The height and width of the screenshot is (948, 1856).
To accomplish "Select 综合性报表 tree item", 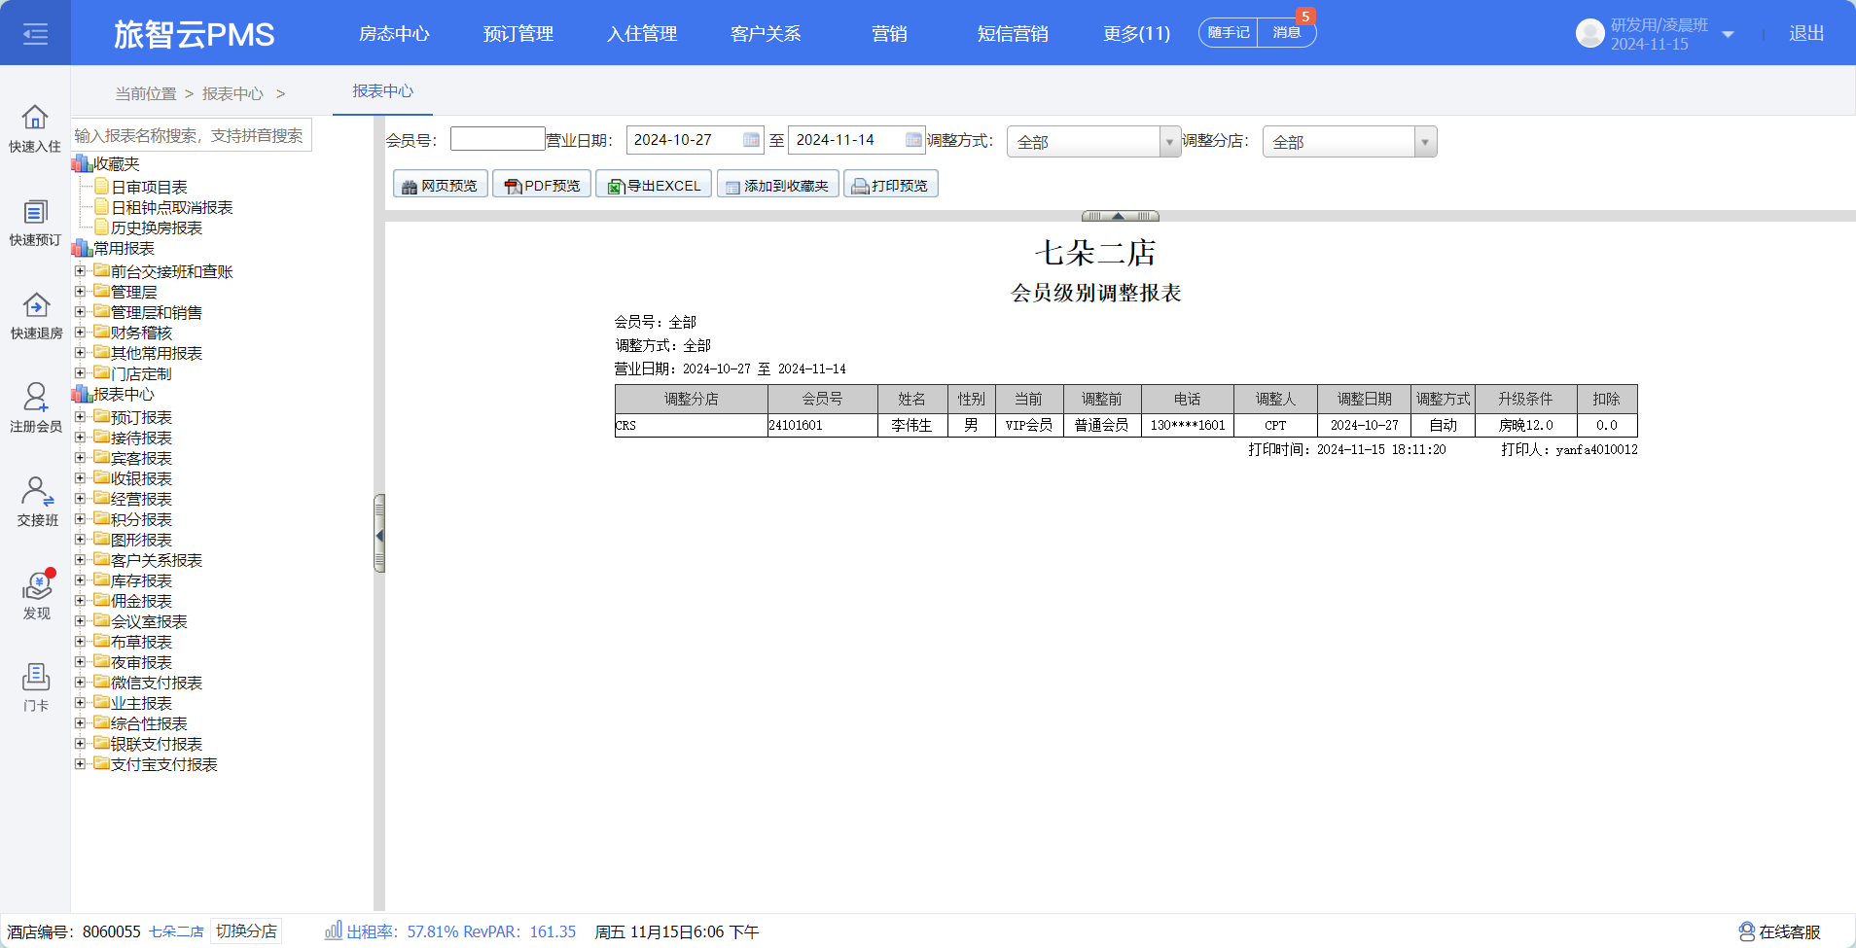I will (x=149, y=723).
